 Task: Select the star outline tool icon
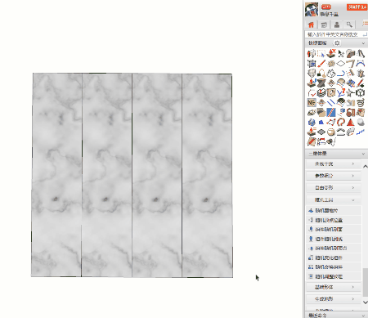click(351, 93)
